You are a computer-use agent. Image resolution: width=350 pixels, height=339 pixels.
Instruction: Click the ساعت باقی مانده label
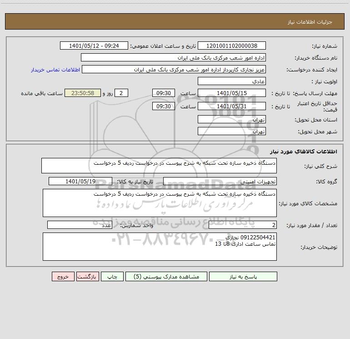pyautogui.click(x=42, y=93)
